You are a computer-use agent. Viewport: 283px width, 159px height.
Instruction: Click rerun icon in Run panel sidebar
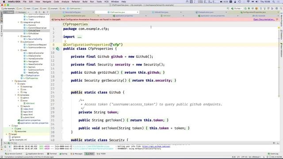[5, 147]
